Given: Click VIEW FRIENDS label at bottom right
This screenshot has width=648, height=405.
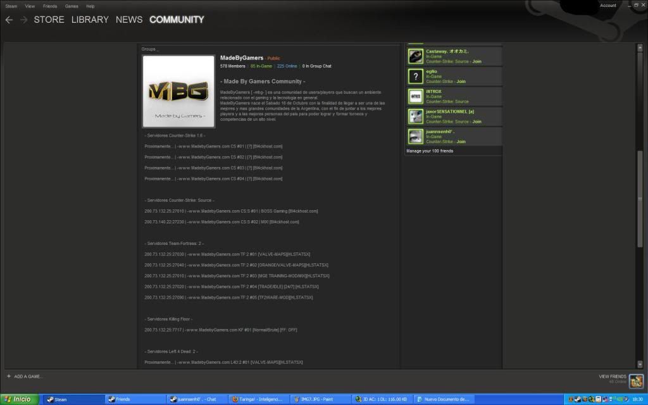Looking at the screenshot, I should coord(613,377).
